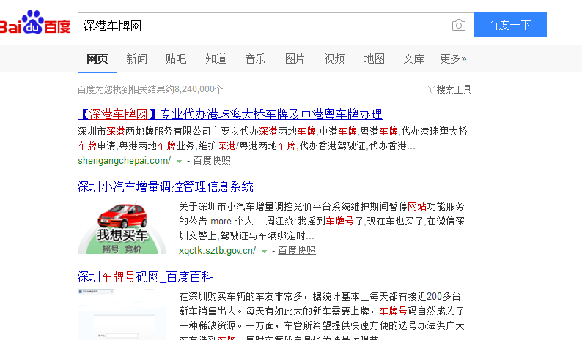
Task: Select the 网页 tab
Action: click(x=97, y=58)
